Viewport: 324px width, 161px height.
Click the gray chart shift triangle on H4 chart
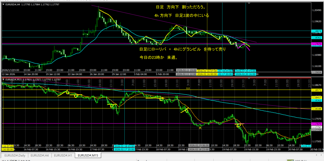click(249, 3)
